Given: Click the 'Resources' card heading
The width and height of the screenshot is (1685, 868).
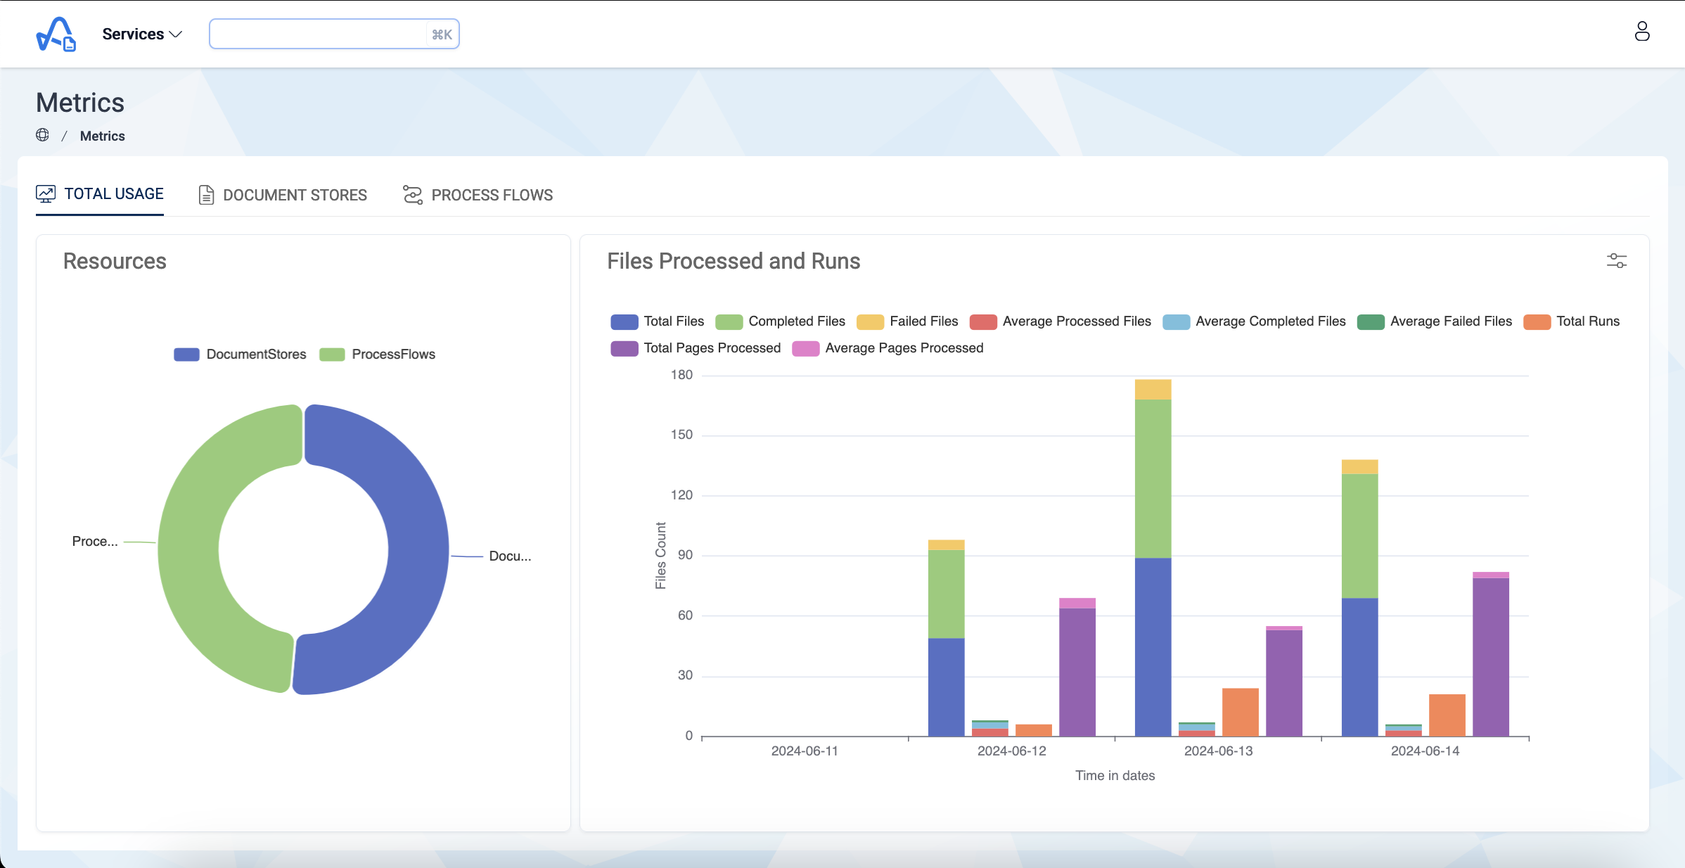Looking at the screenshot, I should click(115, 261).
